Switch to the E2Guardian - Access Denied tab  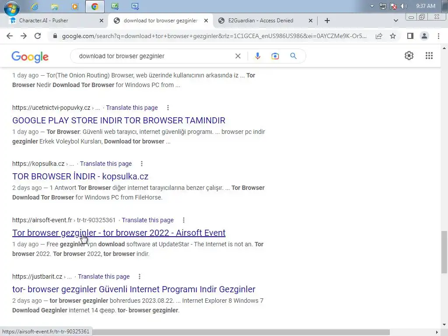point(261,21)
